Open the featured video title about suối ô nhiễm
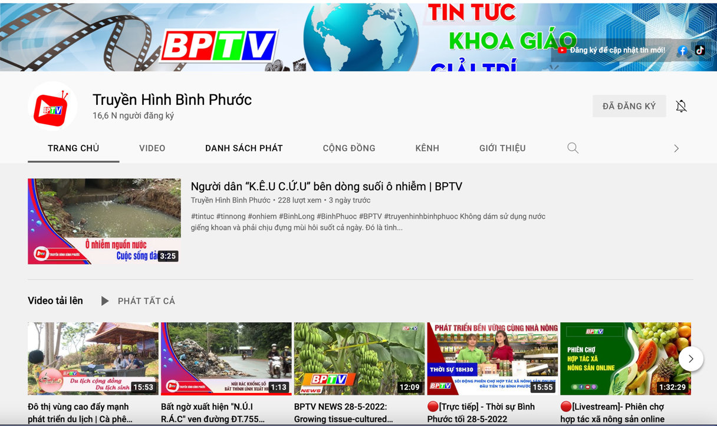This screenshot has width=717, height=426. [x=327, y=186]
